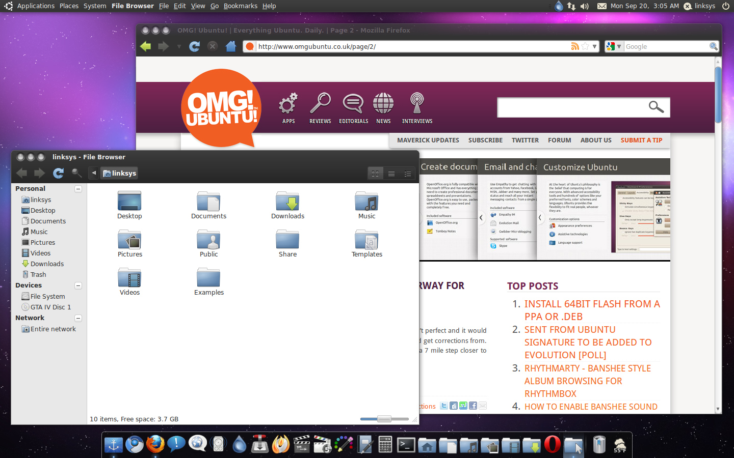Select GTA IV Disc 1 in sidebar
Screen dimensions: 734x458
click(x=46, y=307)
